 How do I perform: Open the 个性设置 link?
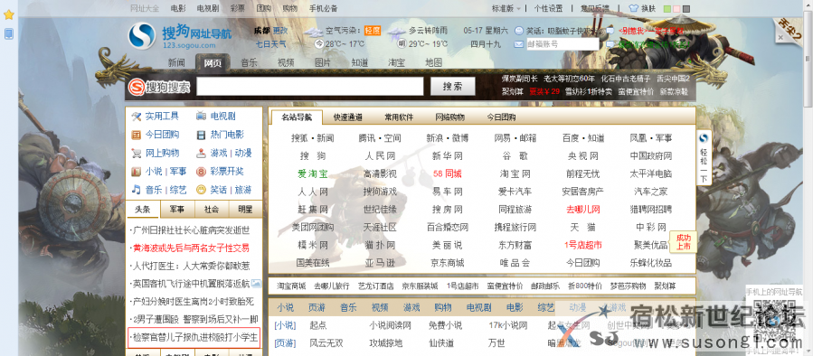pos(548,8)
